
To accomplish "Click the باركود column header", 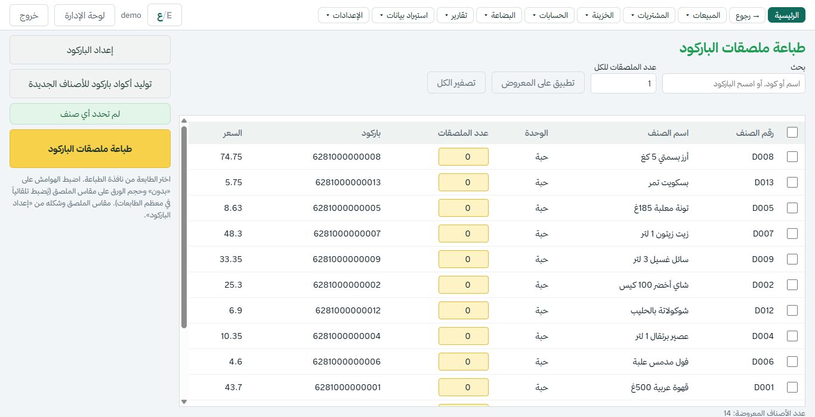I will pos(370,133).
